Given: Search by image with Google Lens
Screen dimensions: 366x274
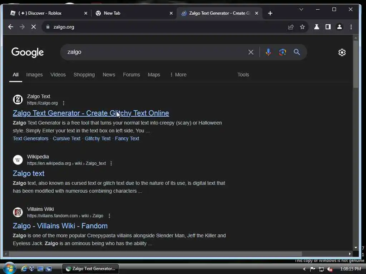Looking at the screenshot, I should point(282,52).
